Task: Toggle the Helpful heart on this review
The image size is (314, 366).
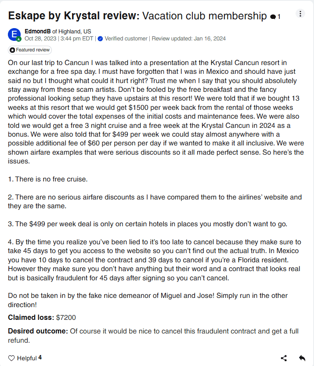Action: click(12, 358)
